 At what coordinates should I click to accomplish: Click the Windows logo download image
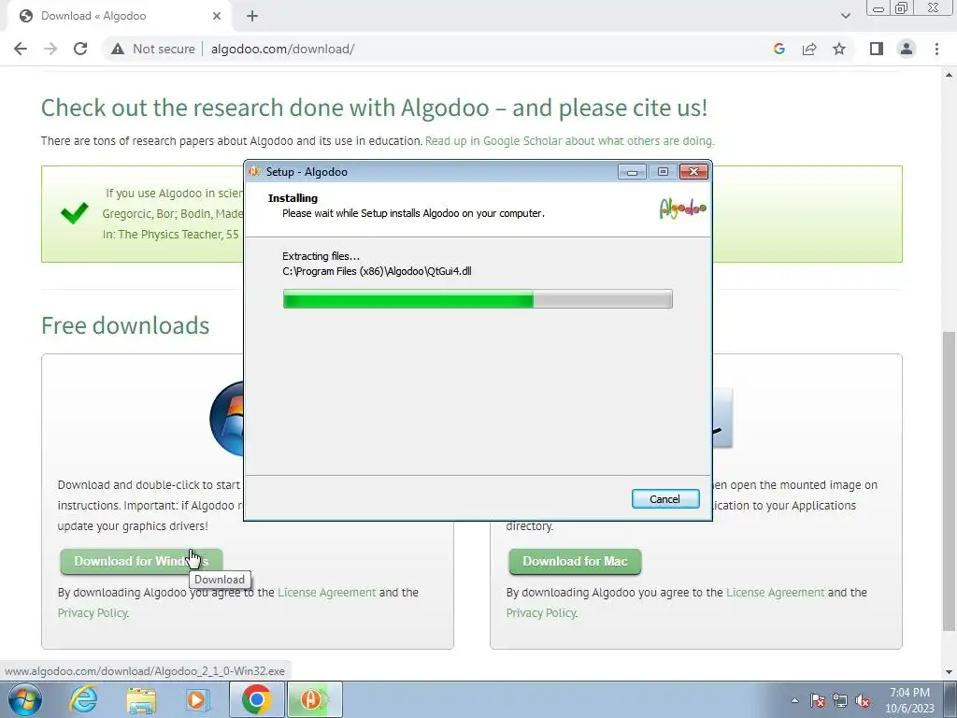[x=226, y=419]
